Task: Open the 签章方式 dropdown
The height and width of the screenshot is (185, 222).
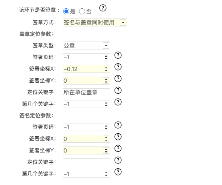Action: tap(95, 23)
